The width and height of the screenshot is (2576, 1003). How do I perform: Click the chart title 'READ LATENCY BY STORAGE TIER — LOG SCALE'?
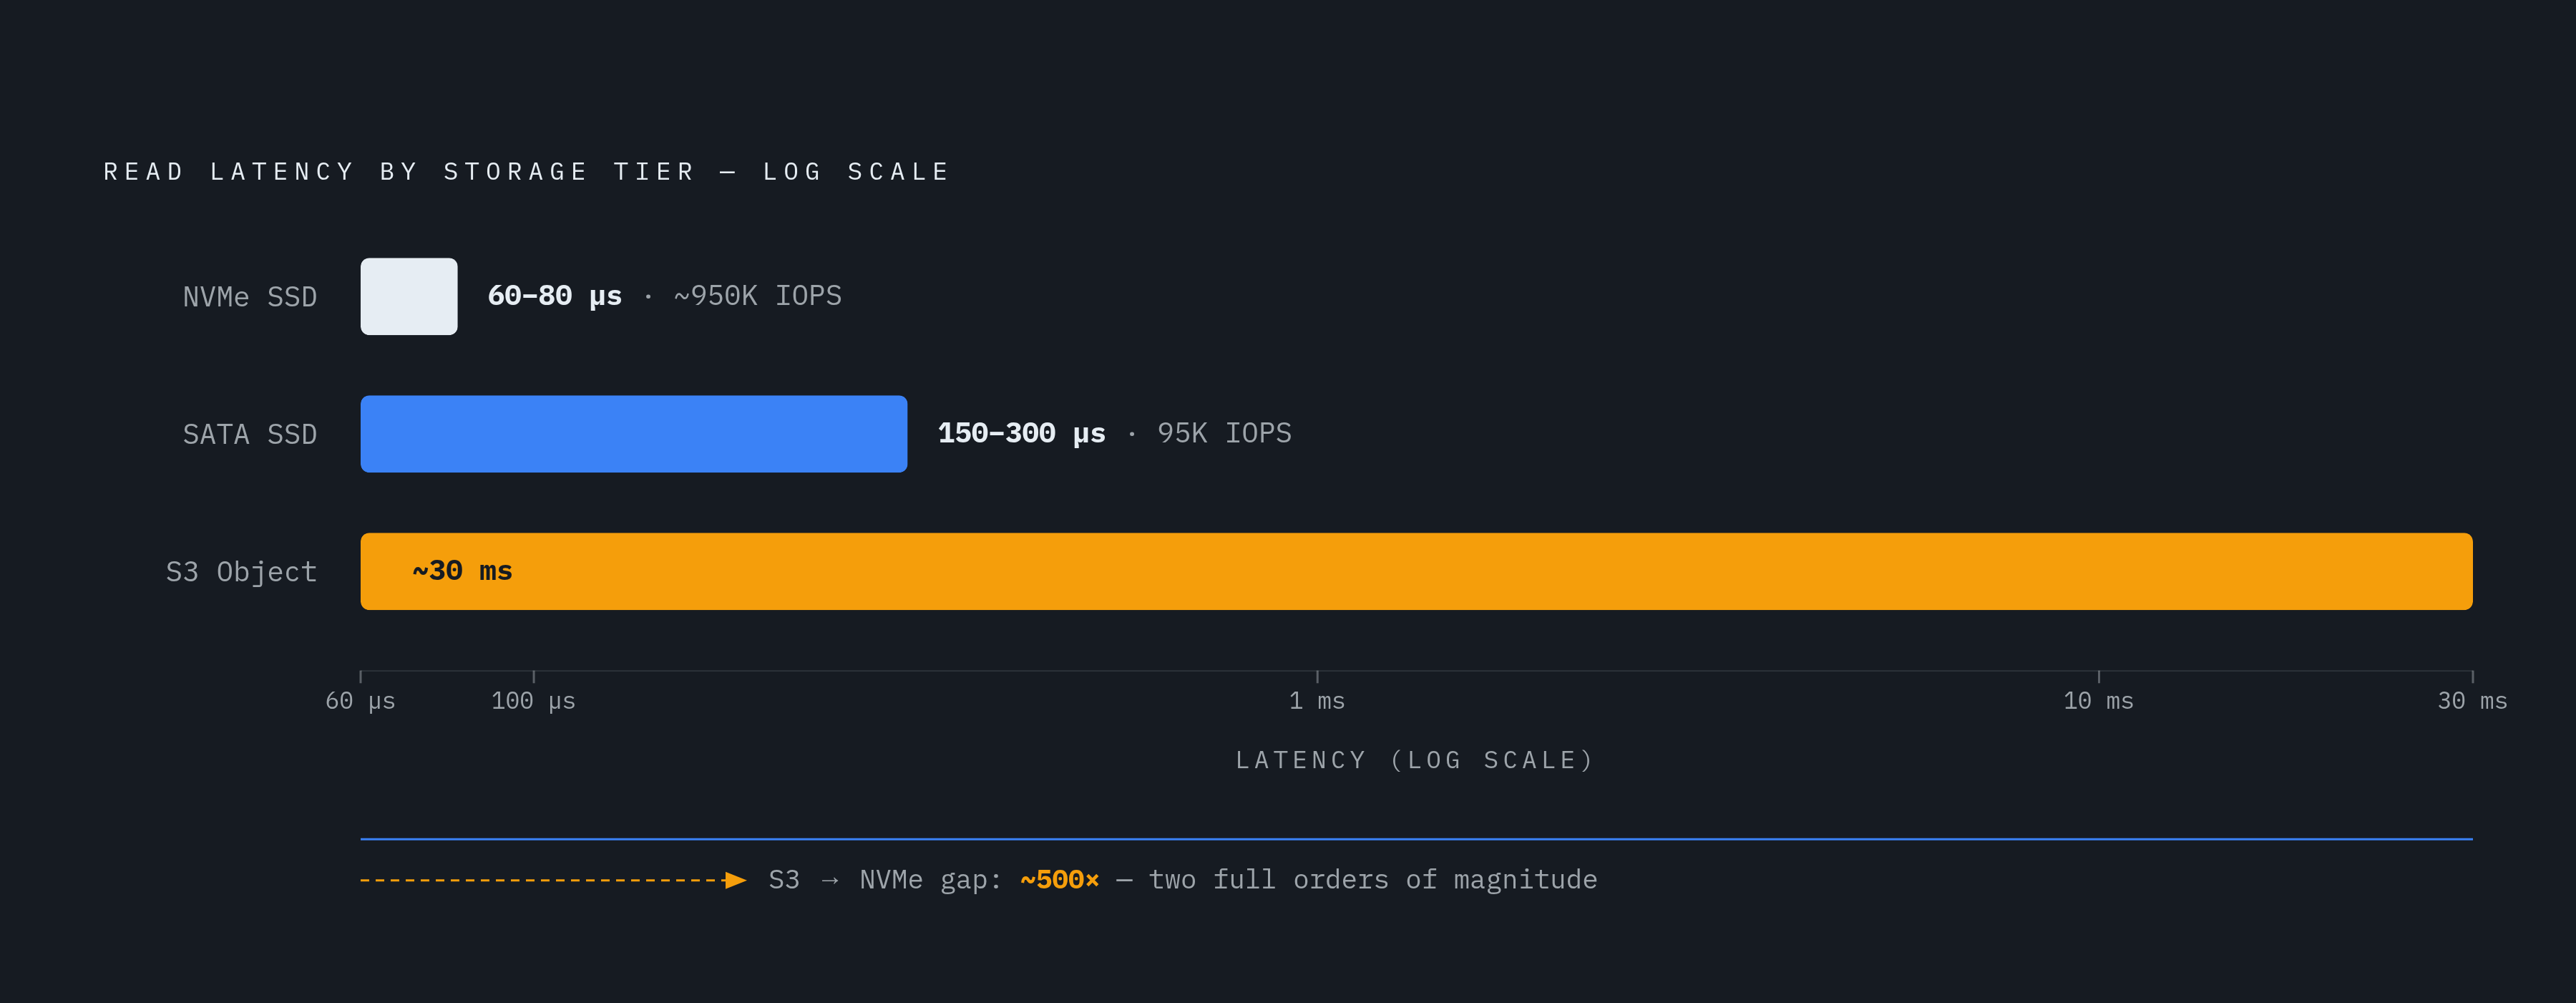(527, 172)
